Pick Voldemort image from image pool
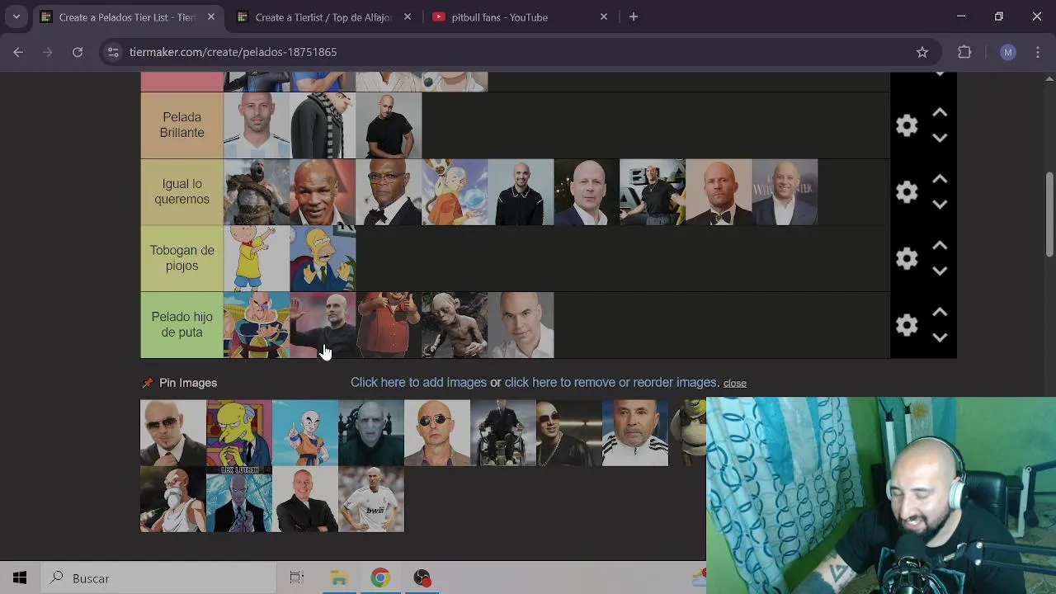 pyautogui.click(x=371, y=433)
